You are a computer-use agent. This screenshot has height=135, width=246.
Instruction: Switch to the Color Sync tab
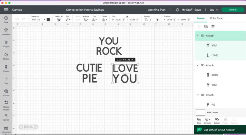coord(216,18)
